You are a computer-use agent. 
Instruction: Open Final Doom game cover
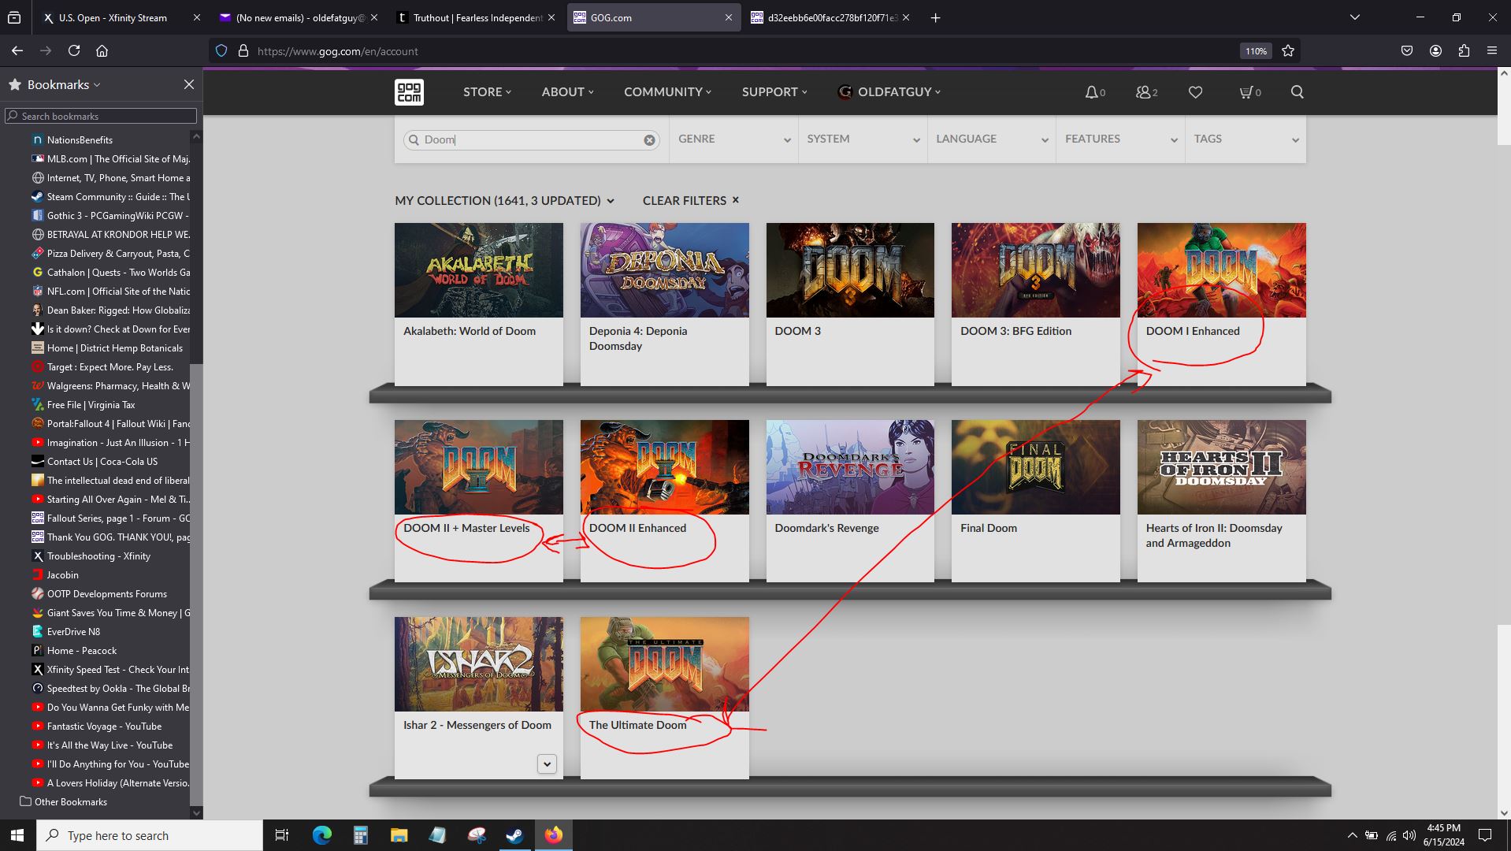(x=1035, y=467)
